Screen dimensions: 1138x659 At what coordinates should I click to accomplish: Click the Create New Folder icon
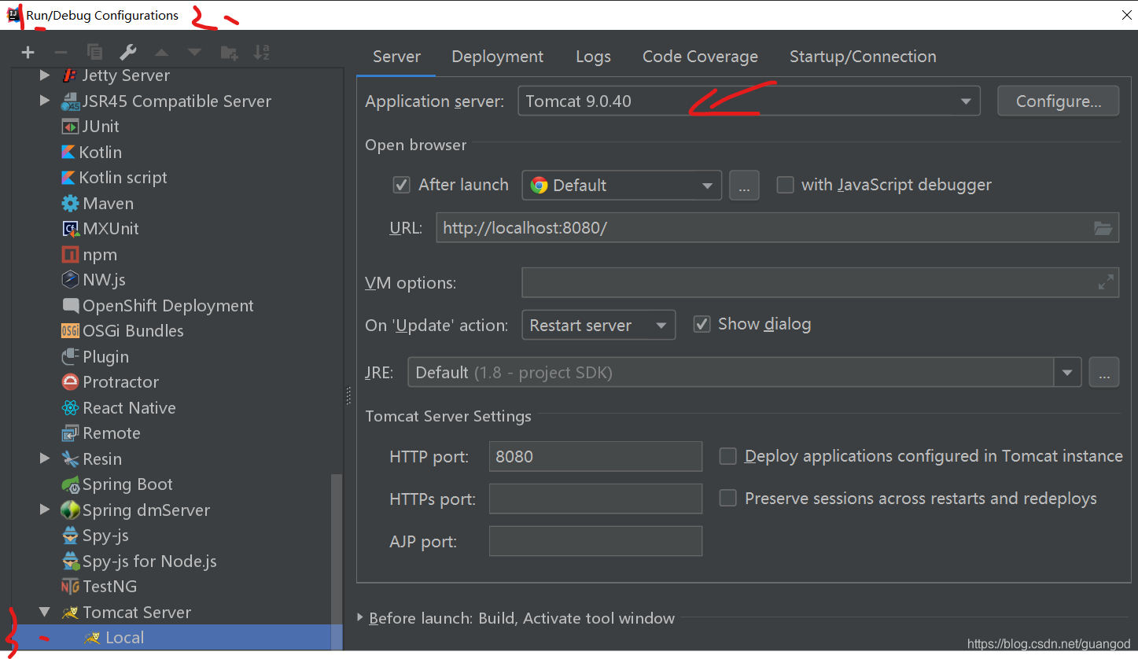point(229,53)
